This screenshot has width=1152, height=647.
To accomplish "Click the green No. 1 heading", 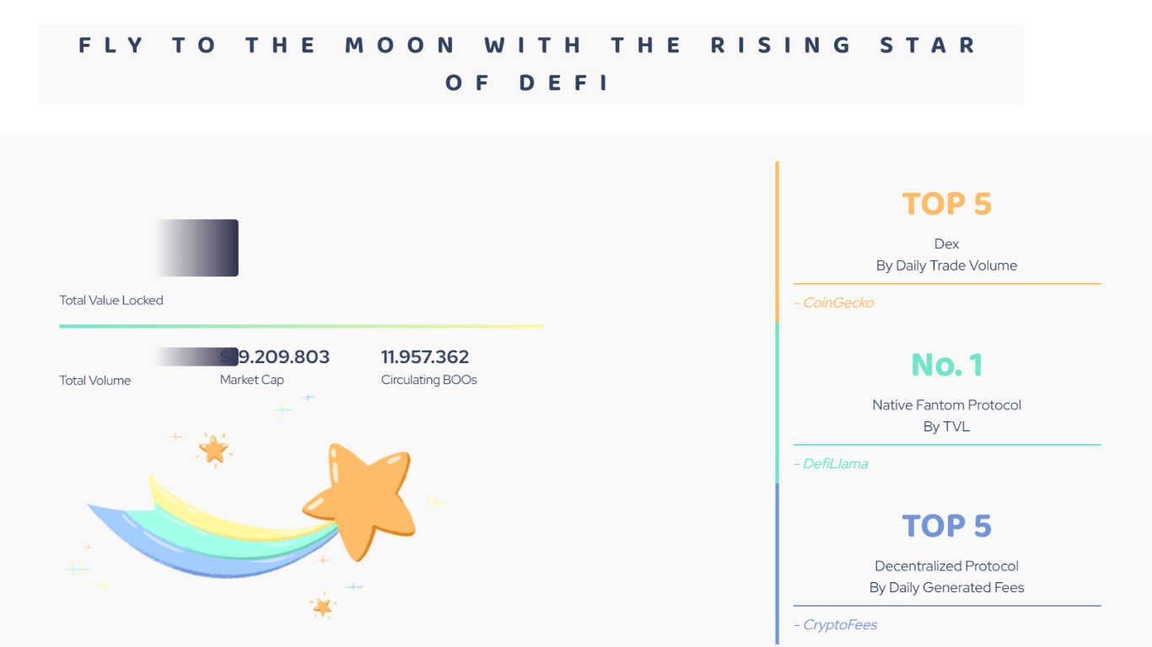I will coord(946,365).
